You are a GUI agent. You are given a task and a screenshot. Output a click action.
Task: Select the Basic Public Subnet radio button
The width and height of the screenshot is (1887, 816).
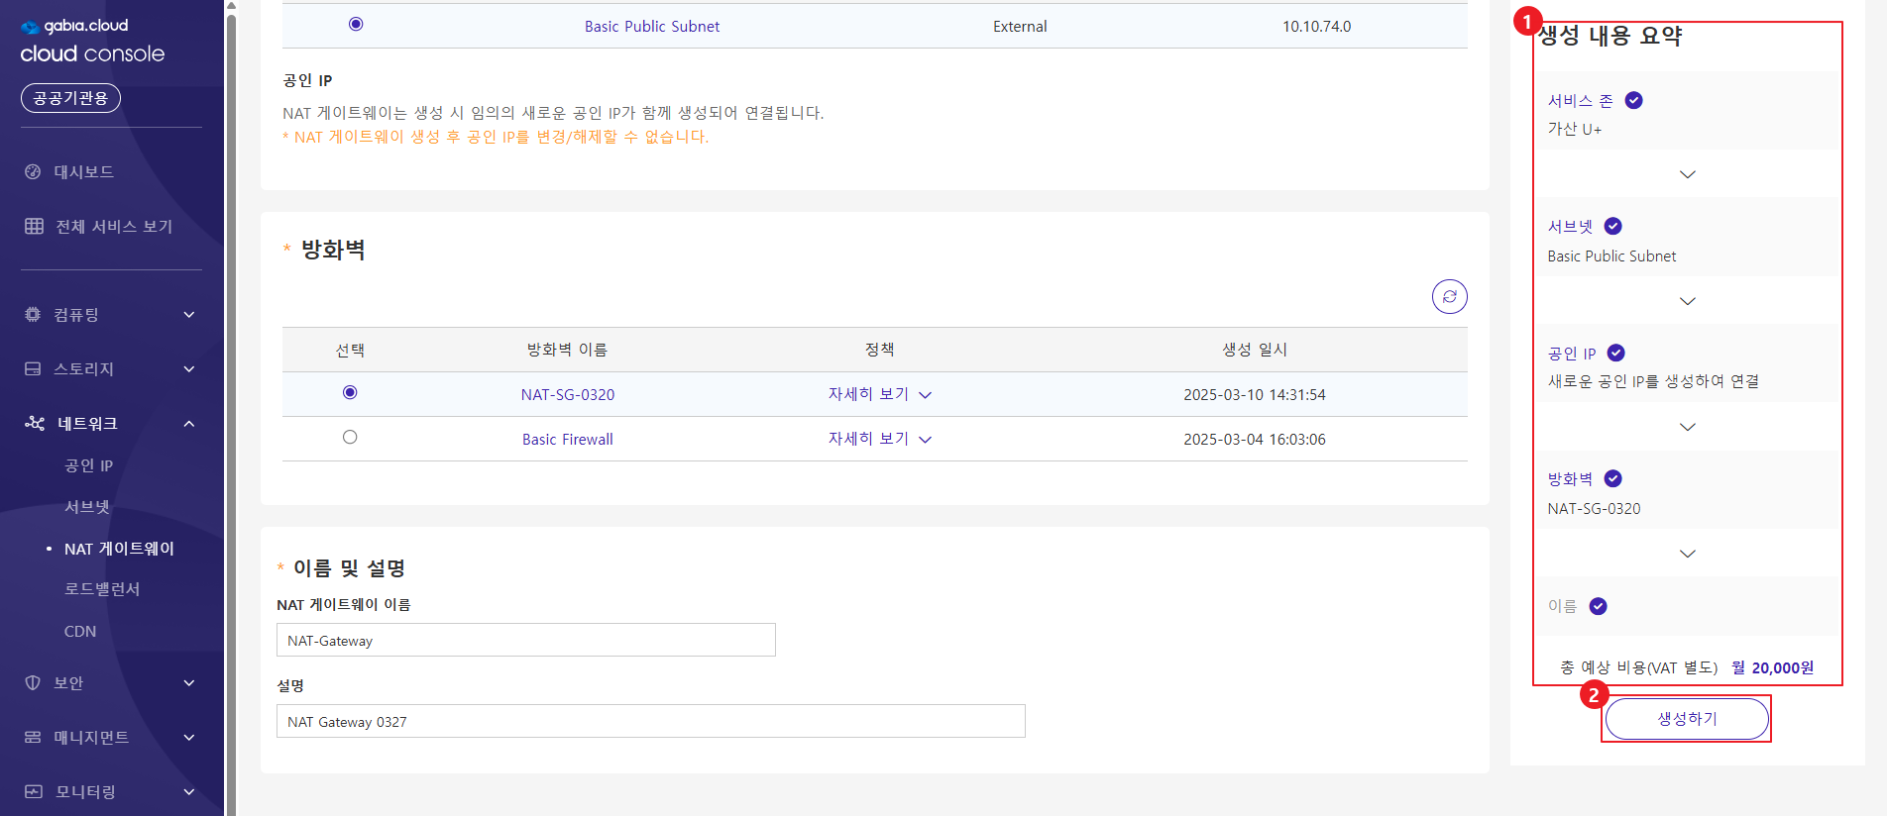(x=356, y=25)
